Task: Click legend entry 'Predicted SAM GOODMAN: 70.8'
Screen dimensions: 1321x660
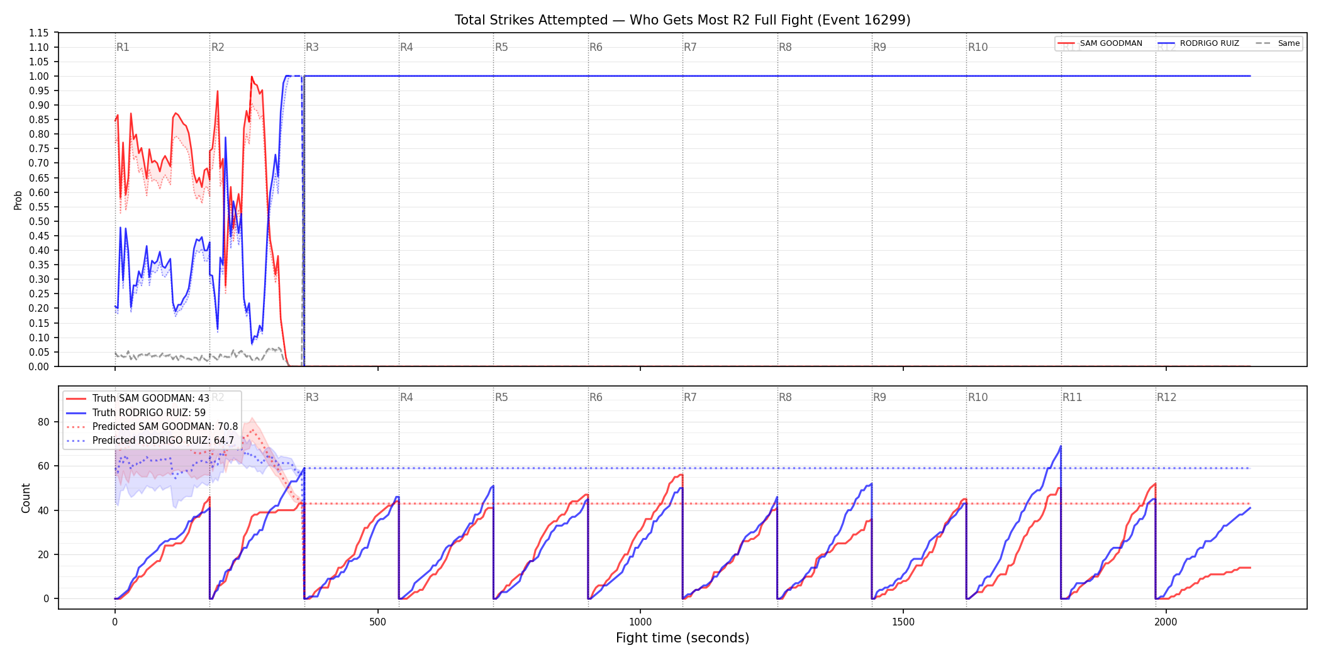Action: coord(165,427)
